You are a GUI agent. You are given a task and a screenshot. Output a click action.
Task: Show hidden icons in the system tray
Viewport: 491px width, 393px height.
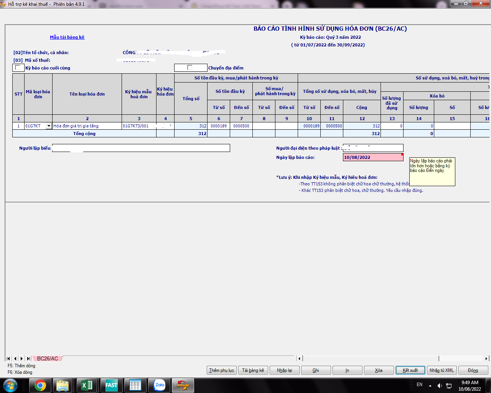tap(430, 385)
